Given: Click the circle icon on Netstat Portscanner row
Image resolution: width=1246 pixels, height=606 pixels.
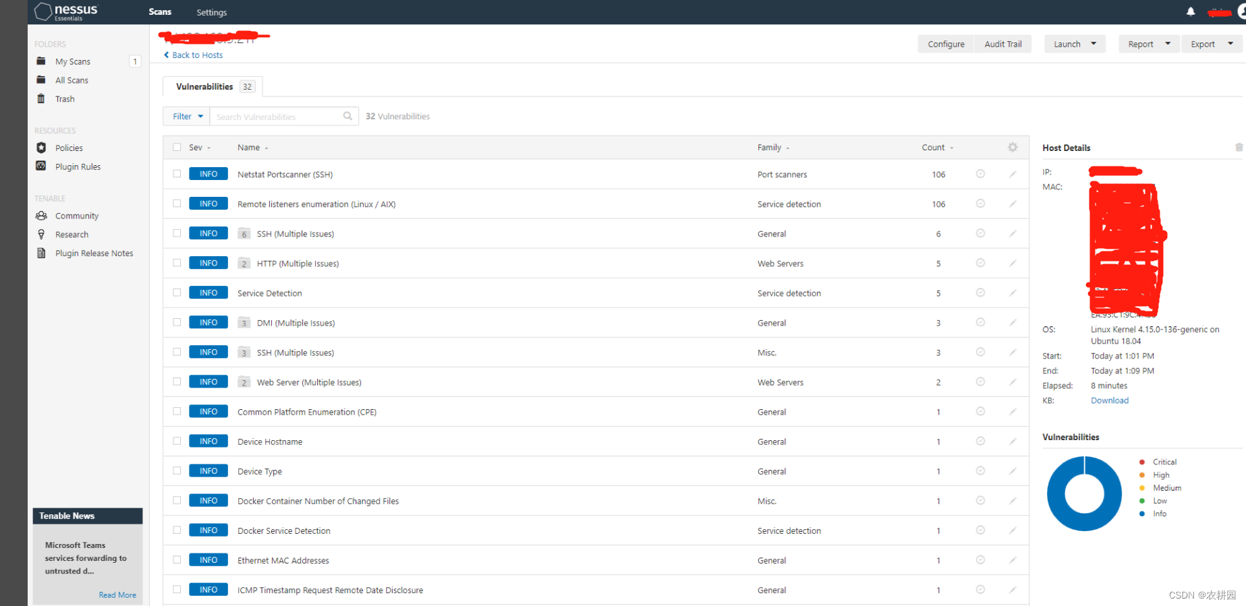Looking at the screenshot, I should coord(980,174).
